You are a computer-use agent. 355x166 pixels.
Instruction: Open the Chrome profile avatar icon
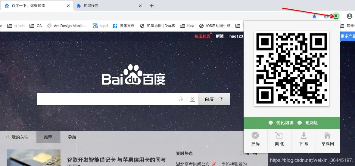[349, 16]
